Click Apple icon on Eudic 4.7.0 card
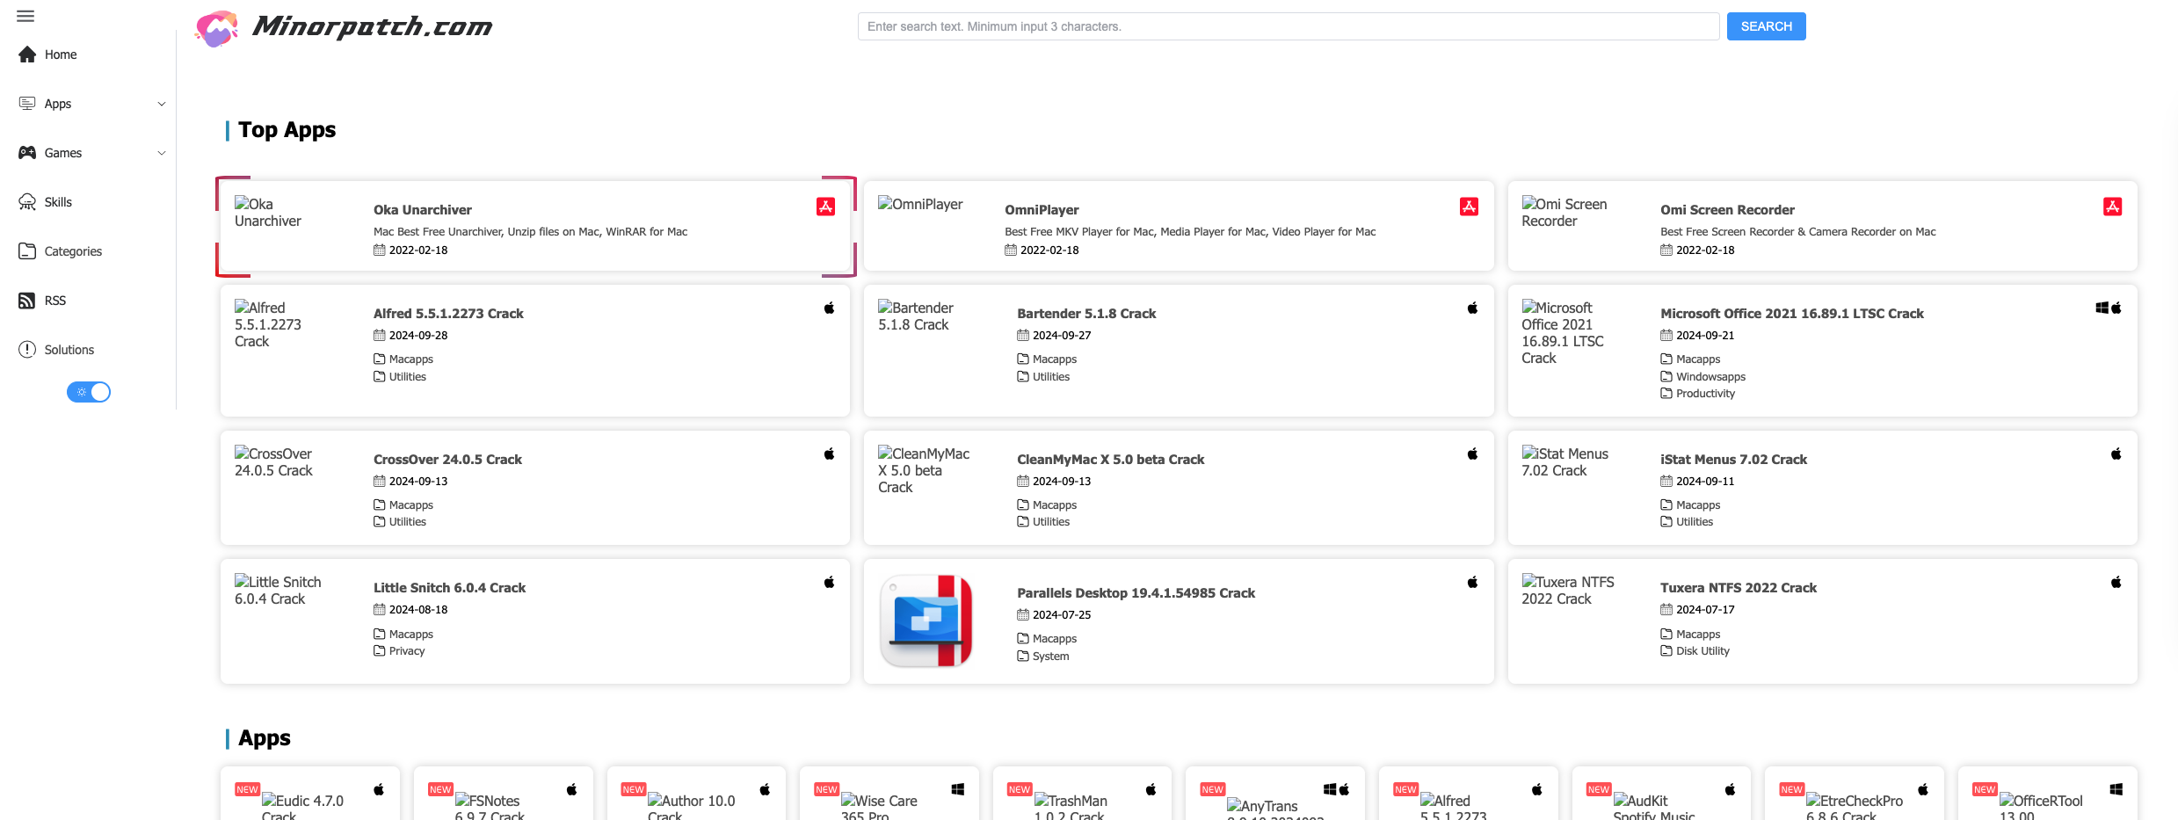 (x=379, y=789)
